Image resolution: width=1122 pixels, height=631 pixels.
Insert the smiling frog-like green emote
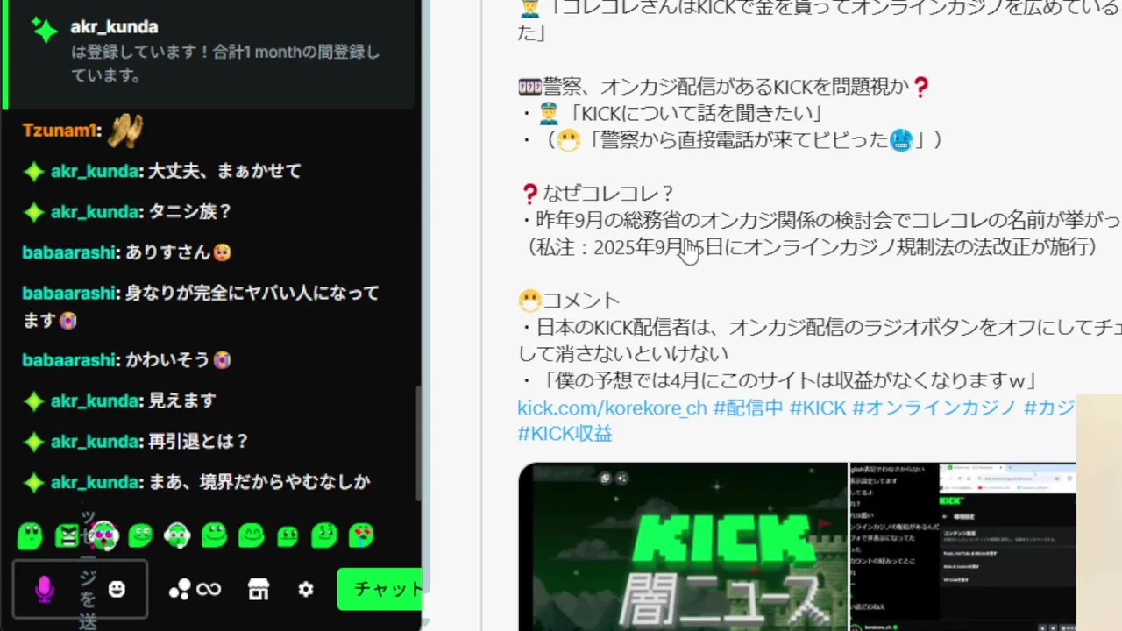(214, 535)
